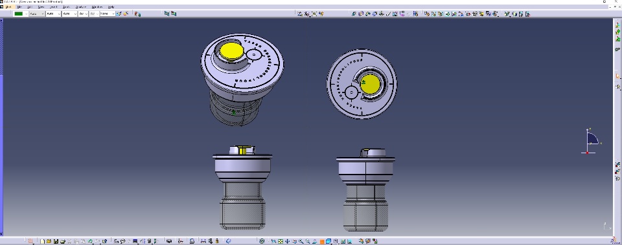Click the orange Create Multi-View icon
Viewport: 622px width, 245px height.
[322, 241]
